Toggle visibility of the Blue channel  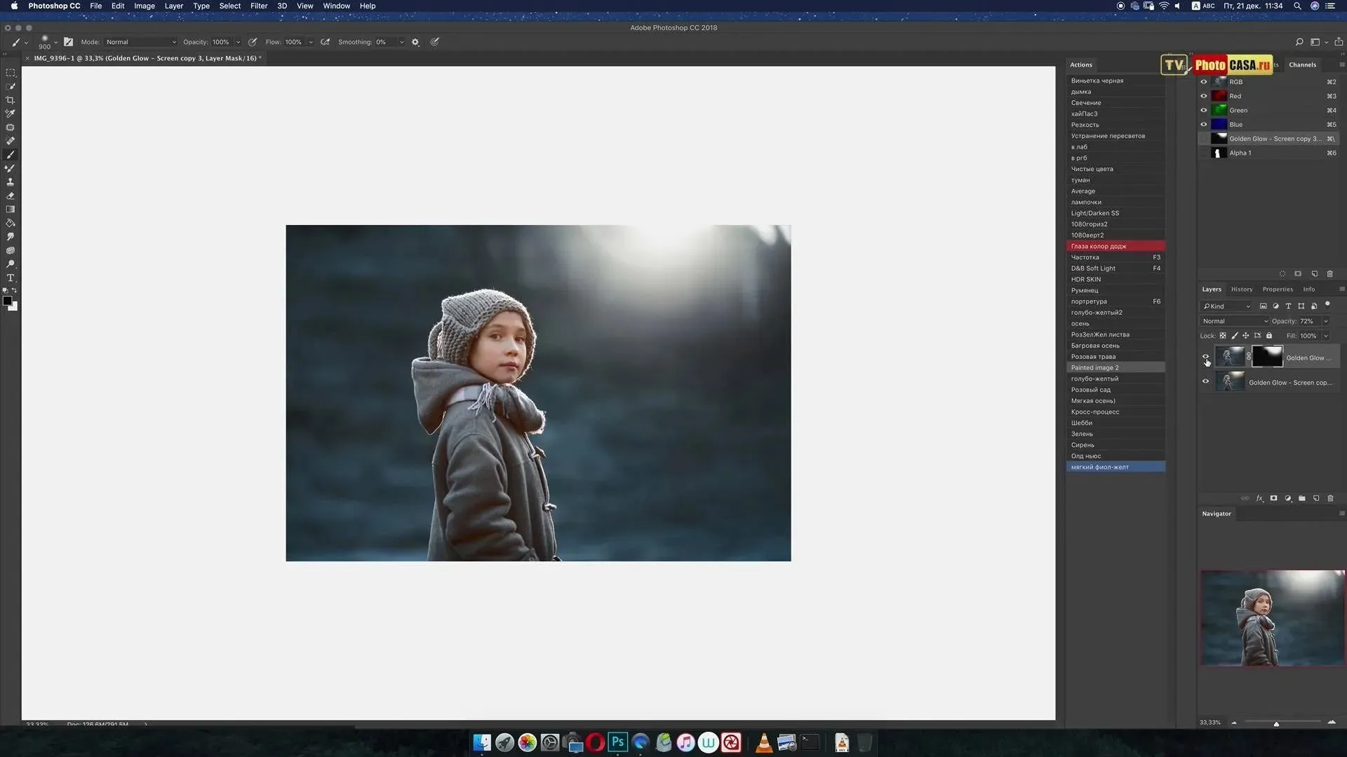click(1204, 125)
